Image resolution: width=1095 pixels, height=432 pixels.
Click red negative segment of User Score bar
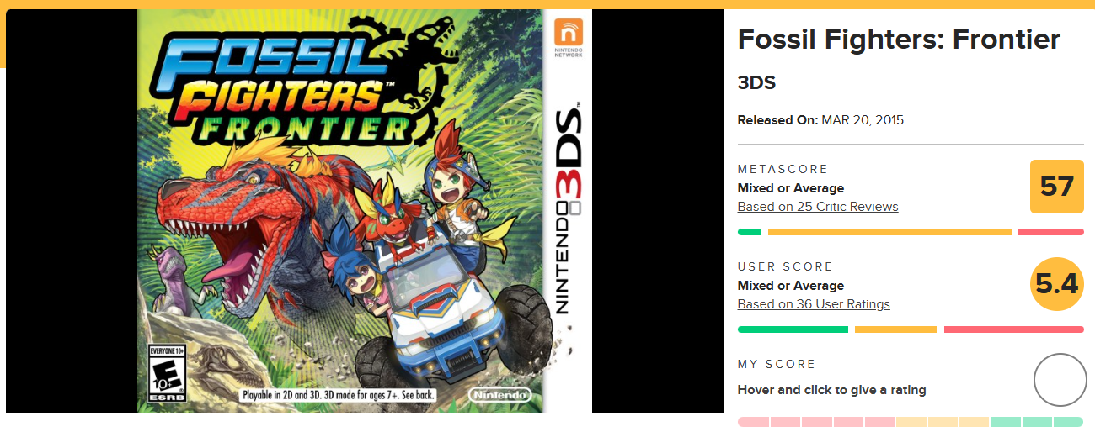point(1014,329)
